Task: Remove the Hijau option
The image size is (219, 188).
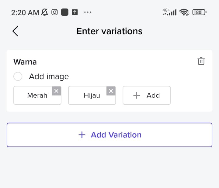Action: [111, 91]
